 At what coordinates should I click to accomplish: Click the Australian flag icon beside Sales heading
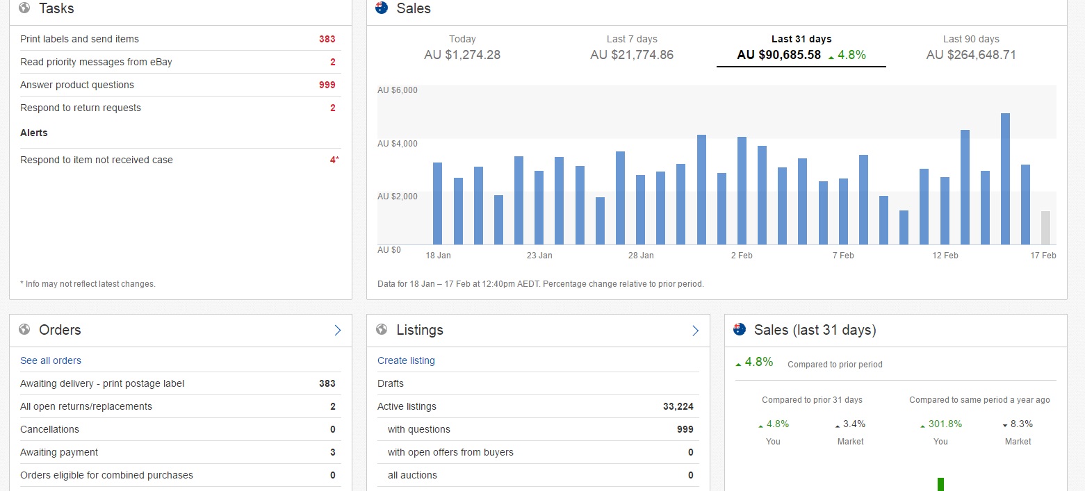(x=381, y=8)
